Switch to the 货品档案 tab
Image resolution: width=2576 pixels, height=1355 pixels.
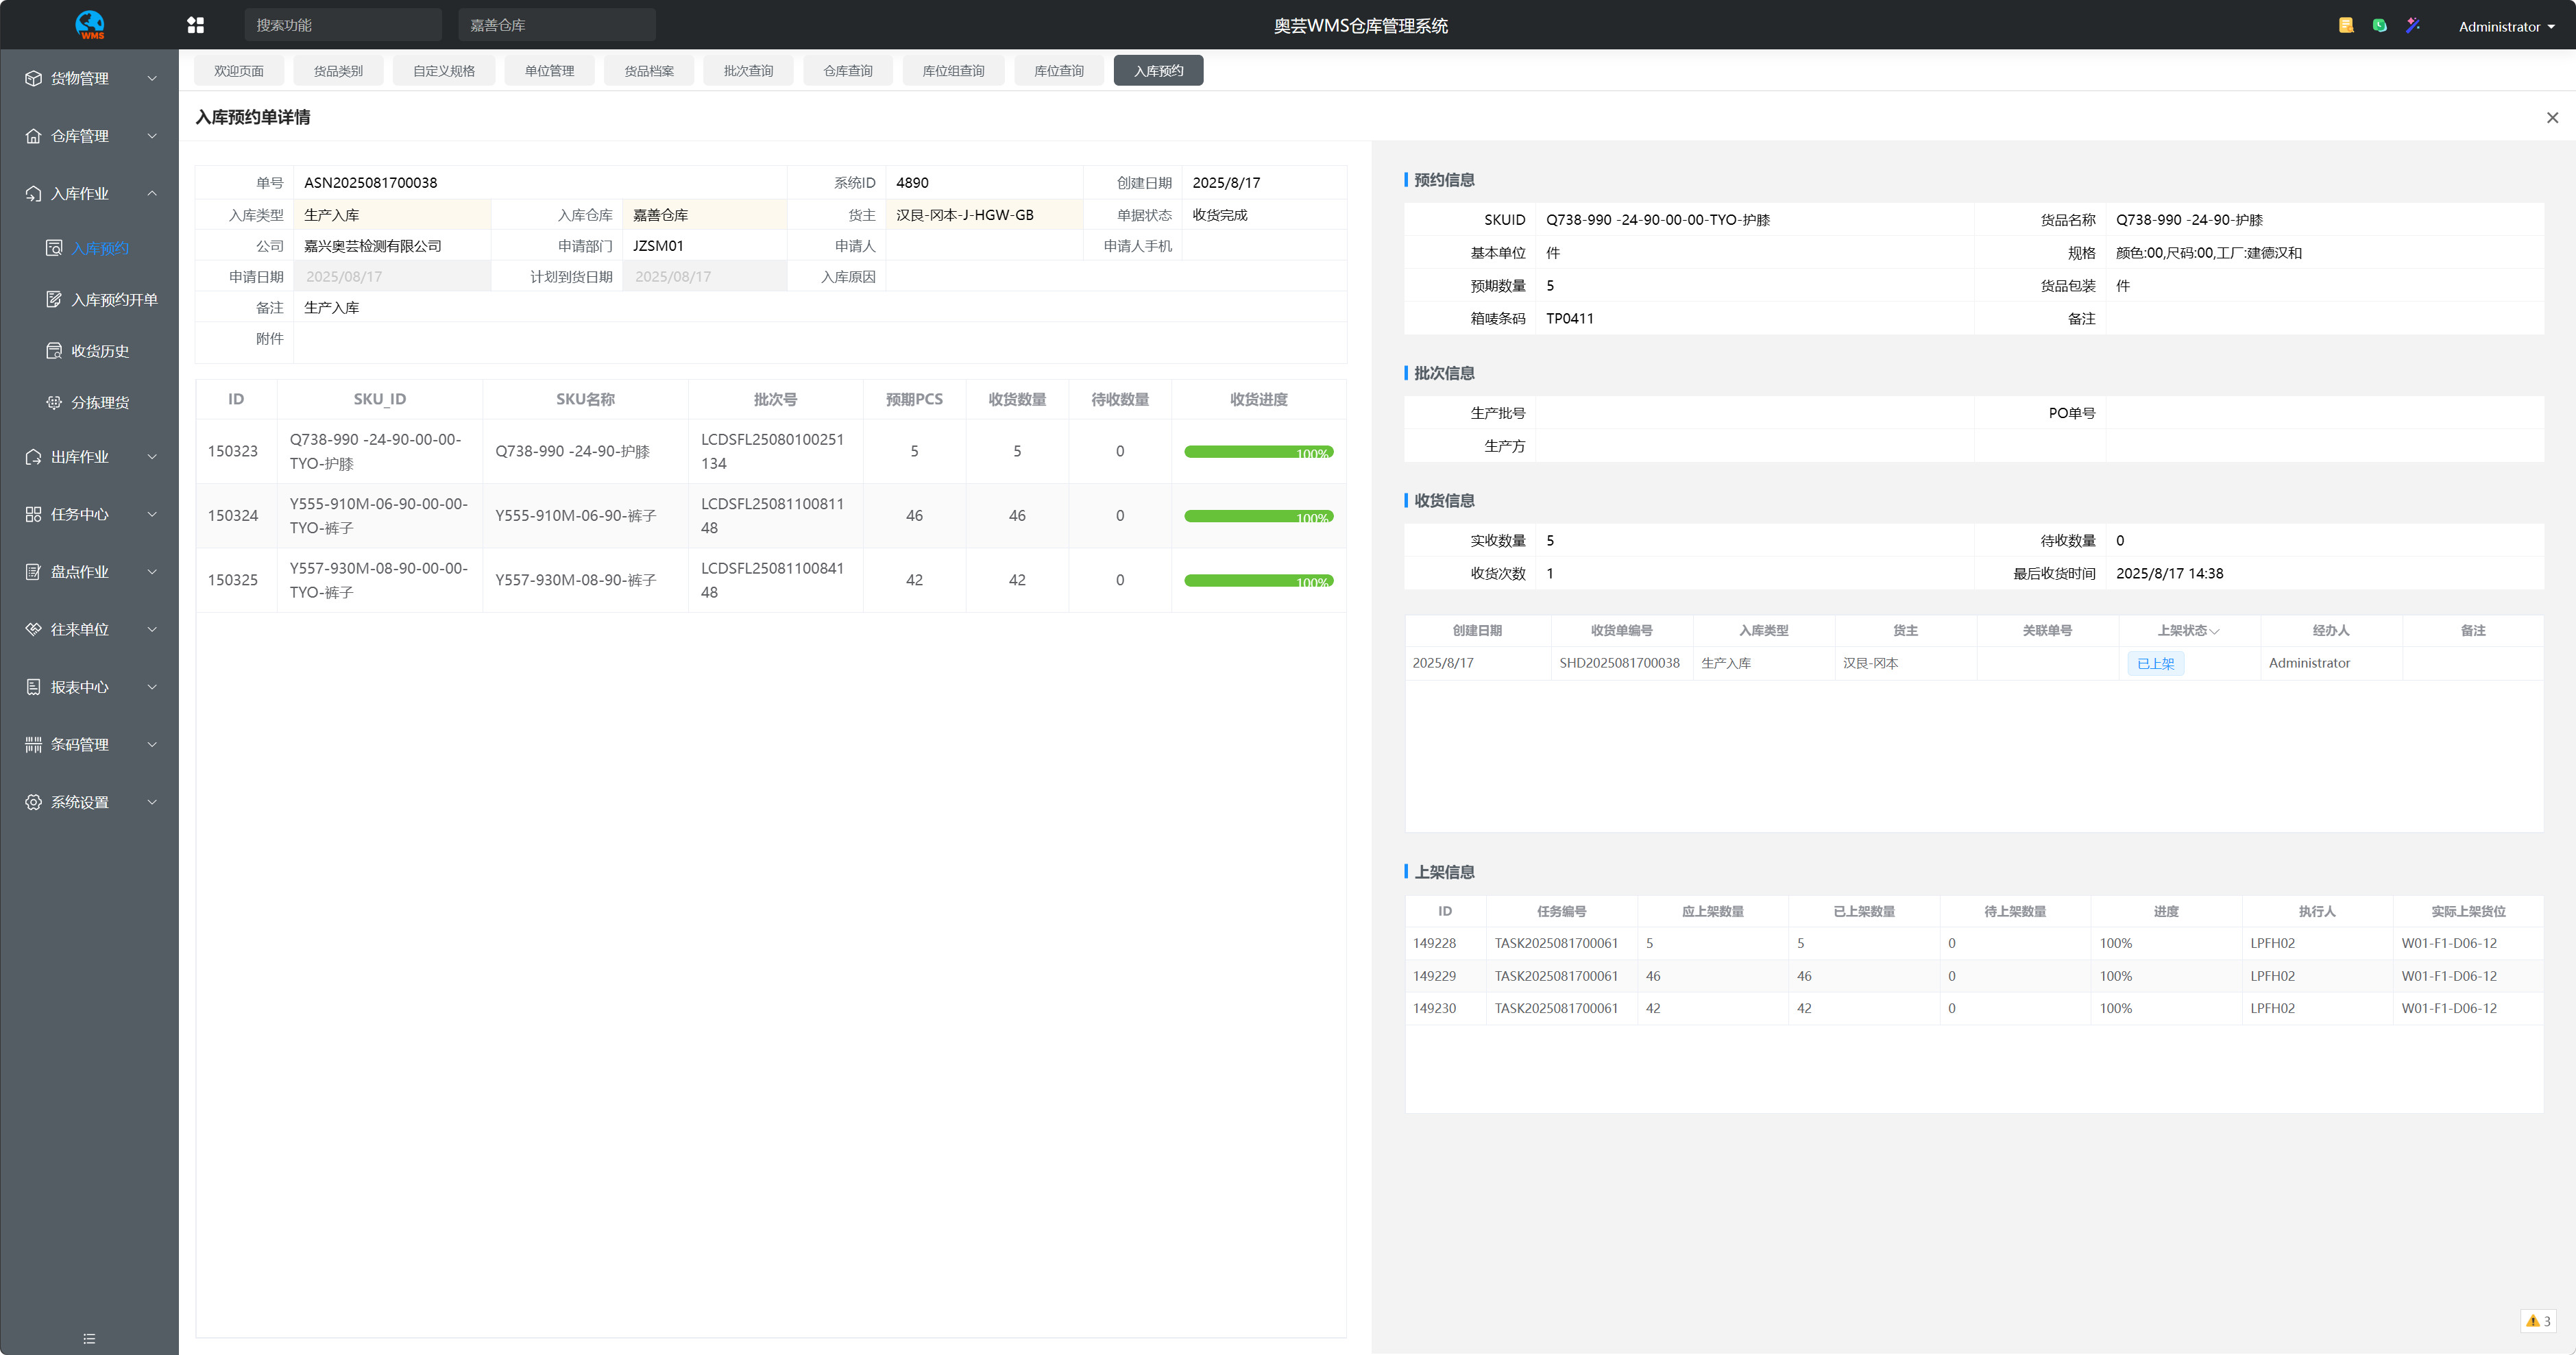[649, 71]
